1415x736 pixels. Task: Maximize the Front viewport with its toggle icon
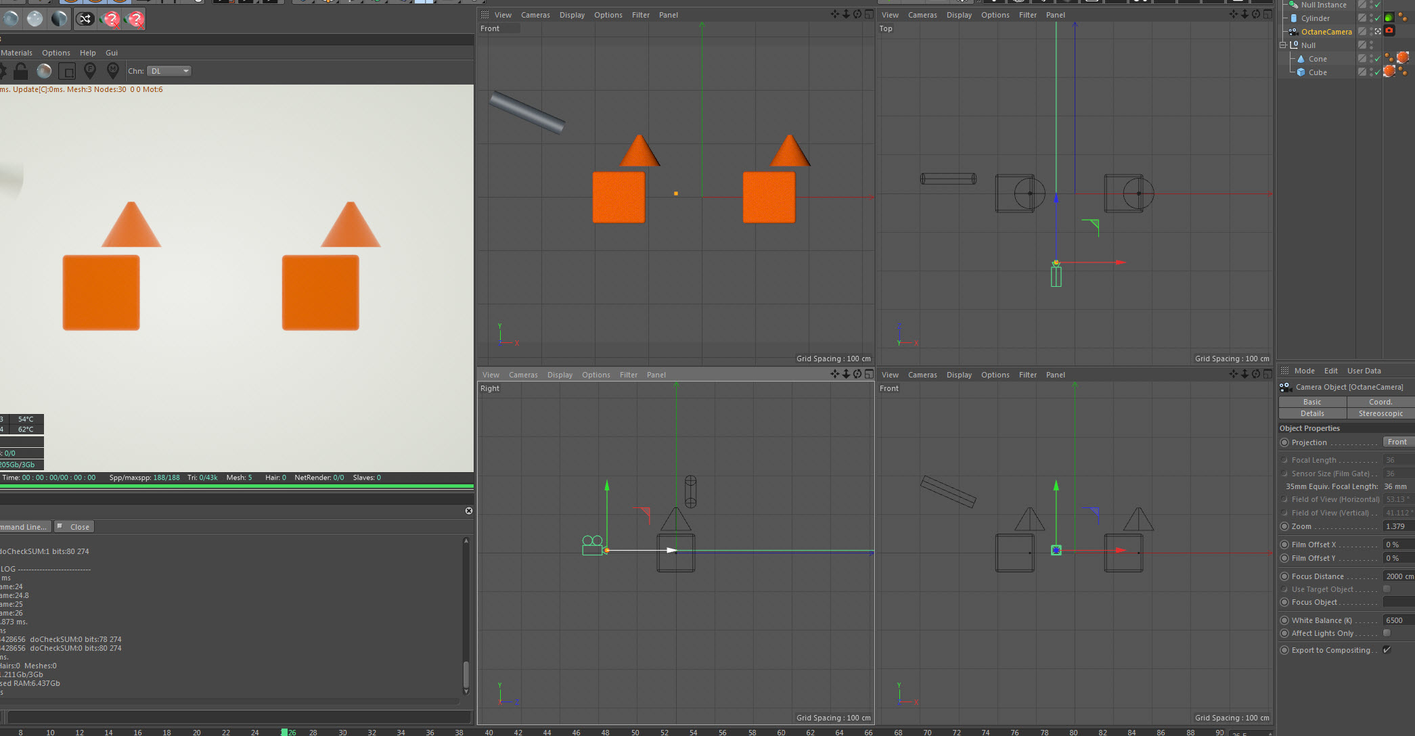pyautogui.click(x=869, y=14)
